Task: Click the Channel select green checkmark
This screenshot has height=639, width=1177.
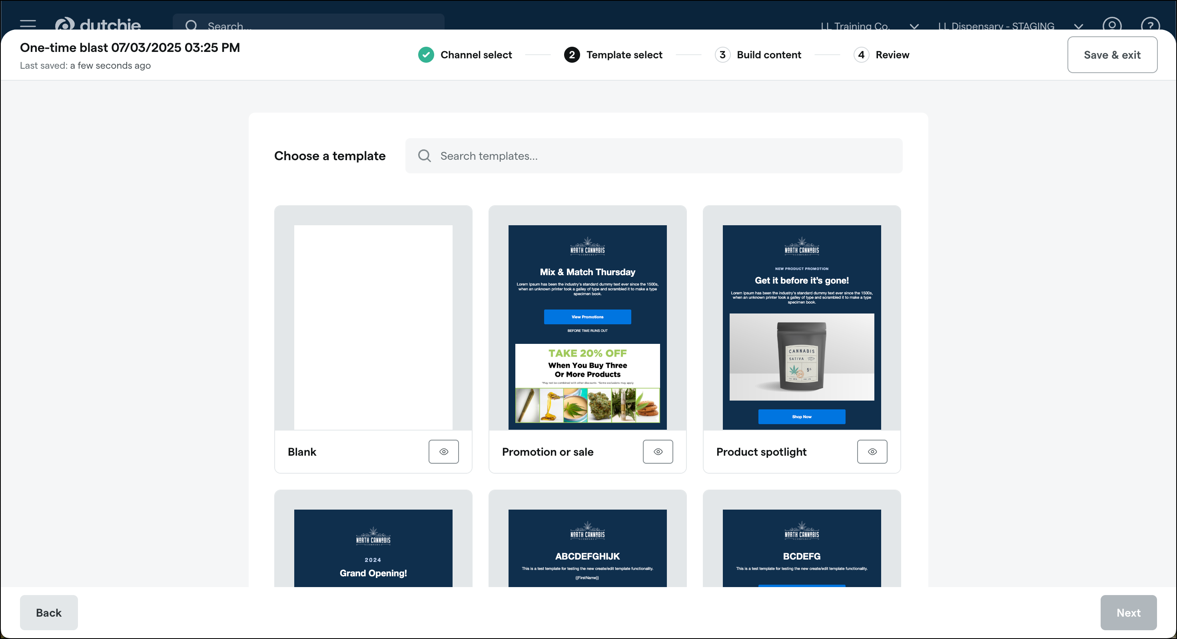Action: click(x=426, y=55)
